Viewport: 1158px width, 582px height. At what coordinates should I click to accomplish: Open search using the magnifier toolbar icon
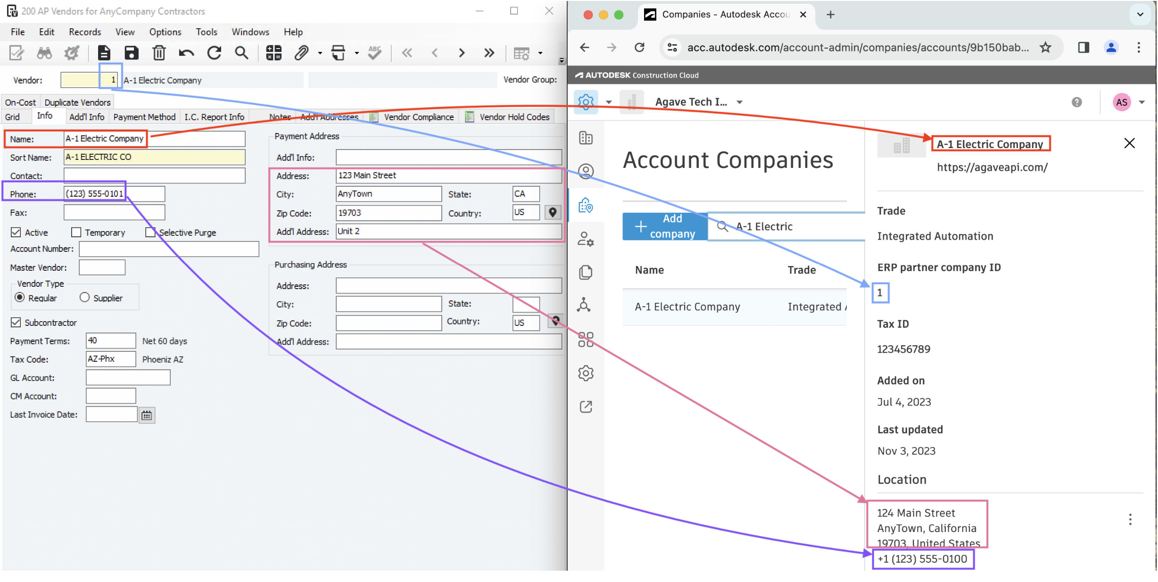point(241,53)
